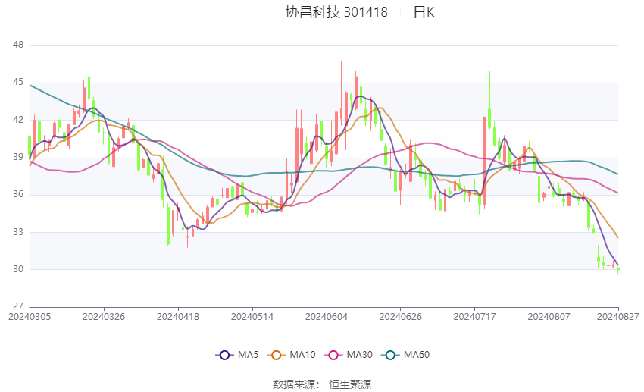Viewport: 644px width, 392px height.
Task: Click the 日K label in title
Action: [x=424, y=12]
